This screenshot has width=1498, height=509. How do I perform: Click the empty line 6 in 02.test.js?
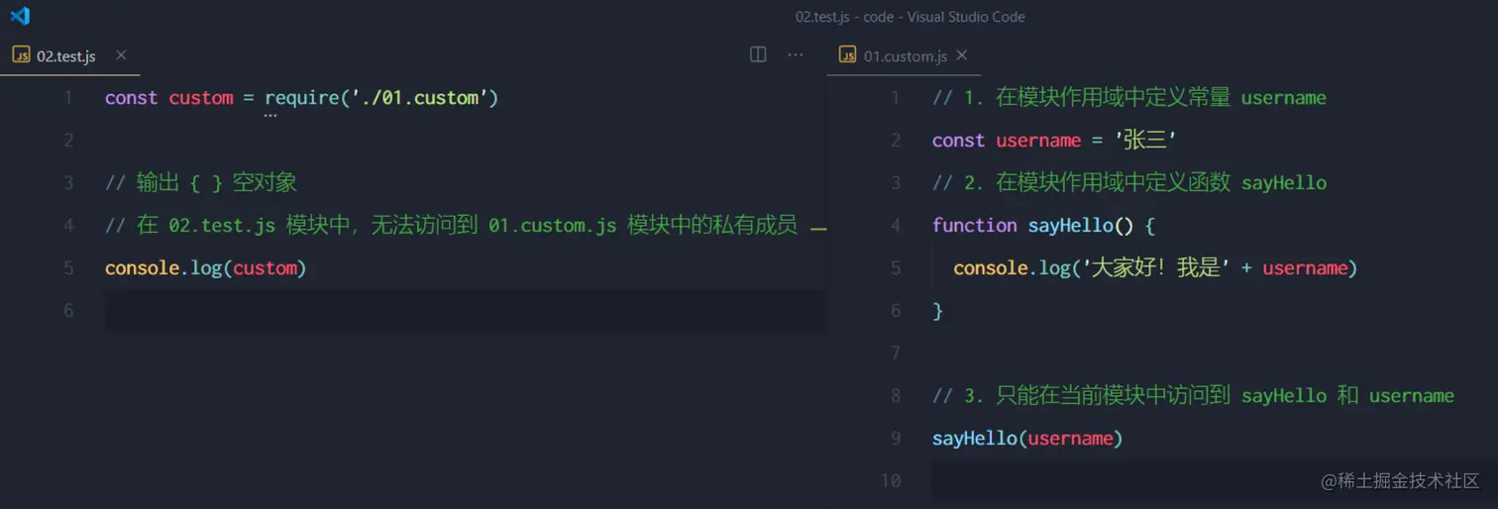464,311
